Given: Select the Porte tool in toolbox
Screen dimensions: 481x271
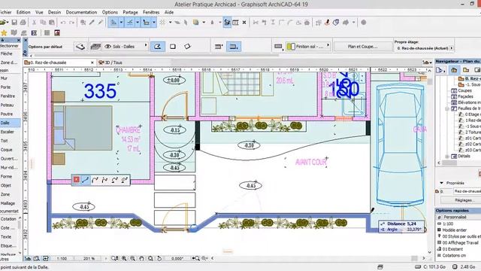Looking at the screenshot, I should pos(5,87).
